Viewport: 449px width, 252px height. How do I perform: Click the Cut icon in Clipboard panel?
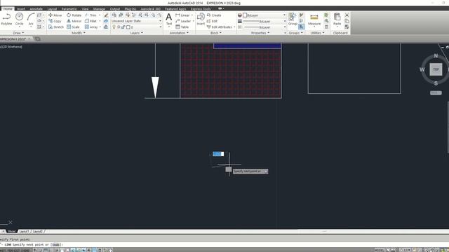(347, 15)
